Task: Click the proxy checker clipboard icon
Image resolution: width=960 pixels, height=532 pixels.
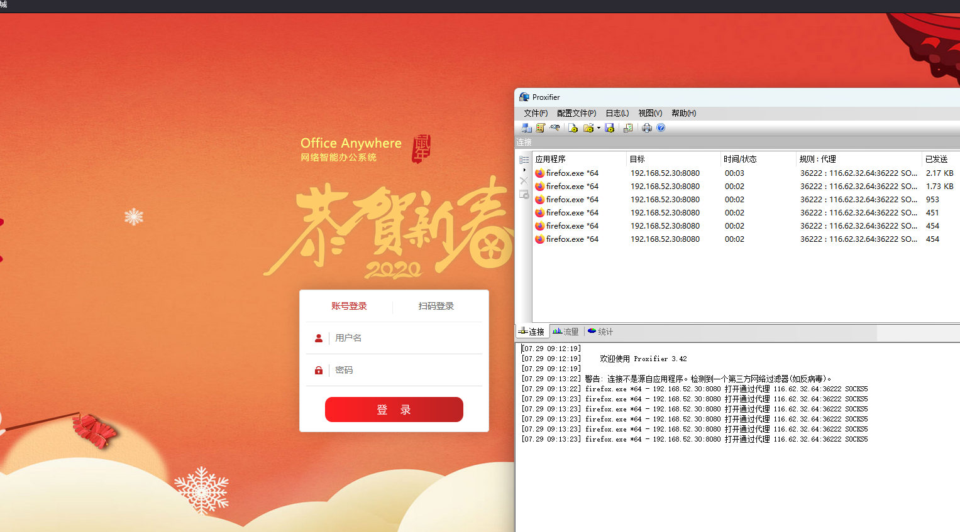Action: click(627, 128)
